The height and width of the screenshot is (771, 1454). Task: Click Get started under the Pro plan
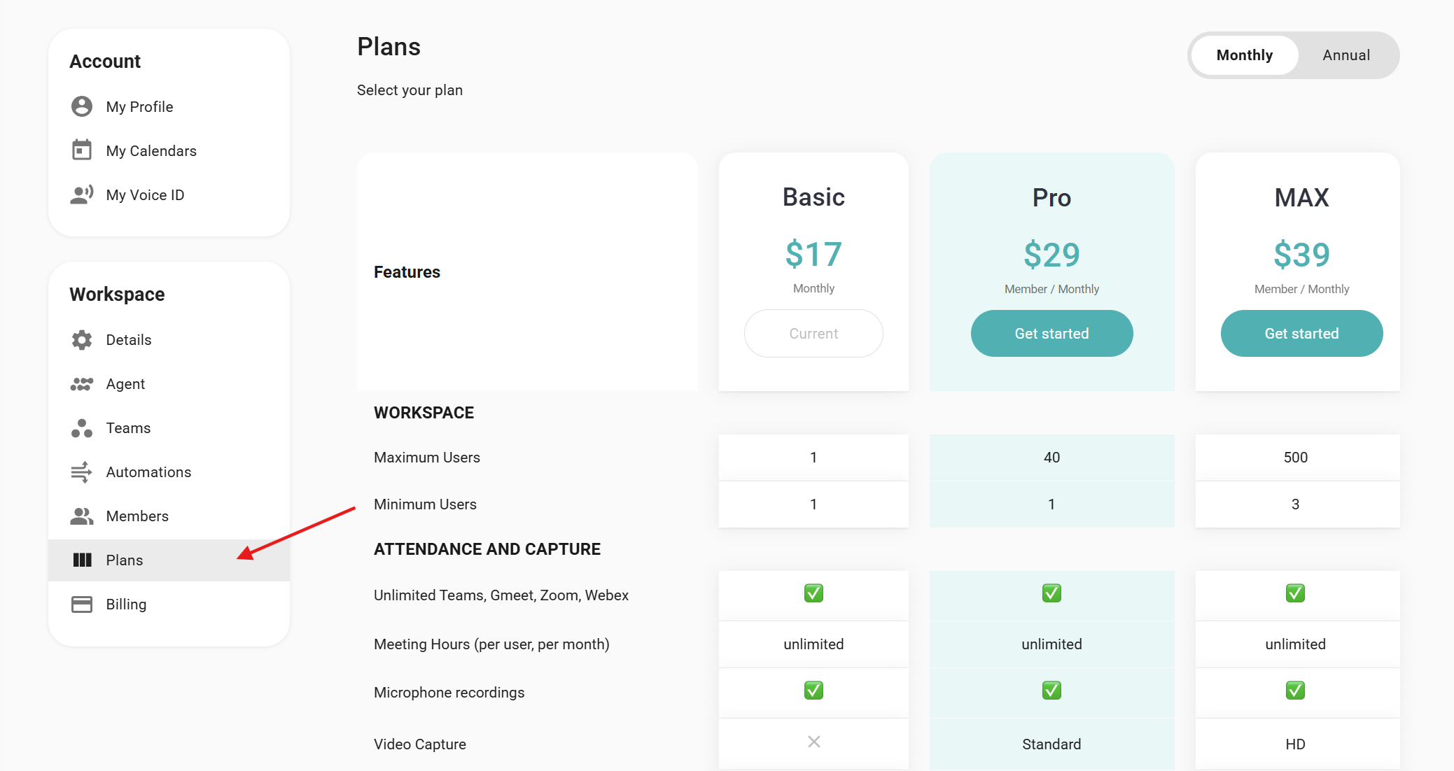click(1051, 334)
